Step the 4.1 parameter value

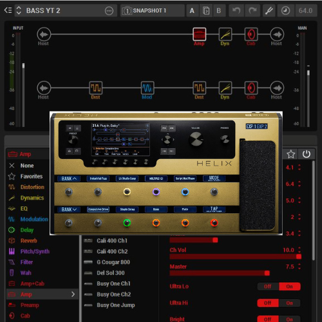pos(299,167)
